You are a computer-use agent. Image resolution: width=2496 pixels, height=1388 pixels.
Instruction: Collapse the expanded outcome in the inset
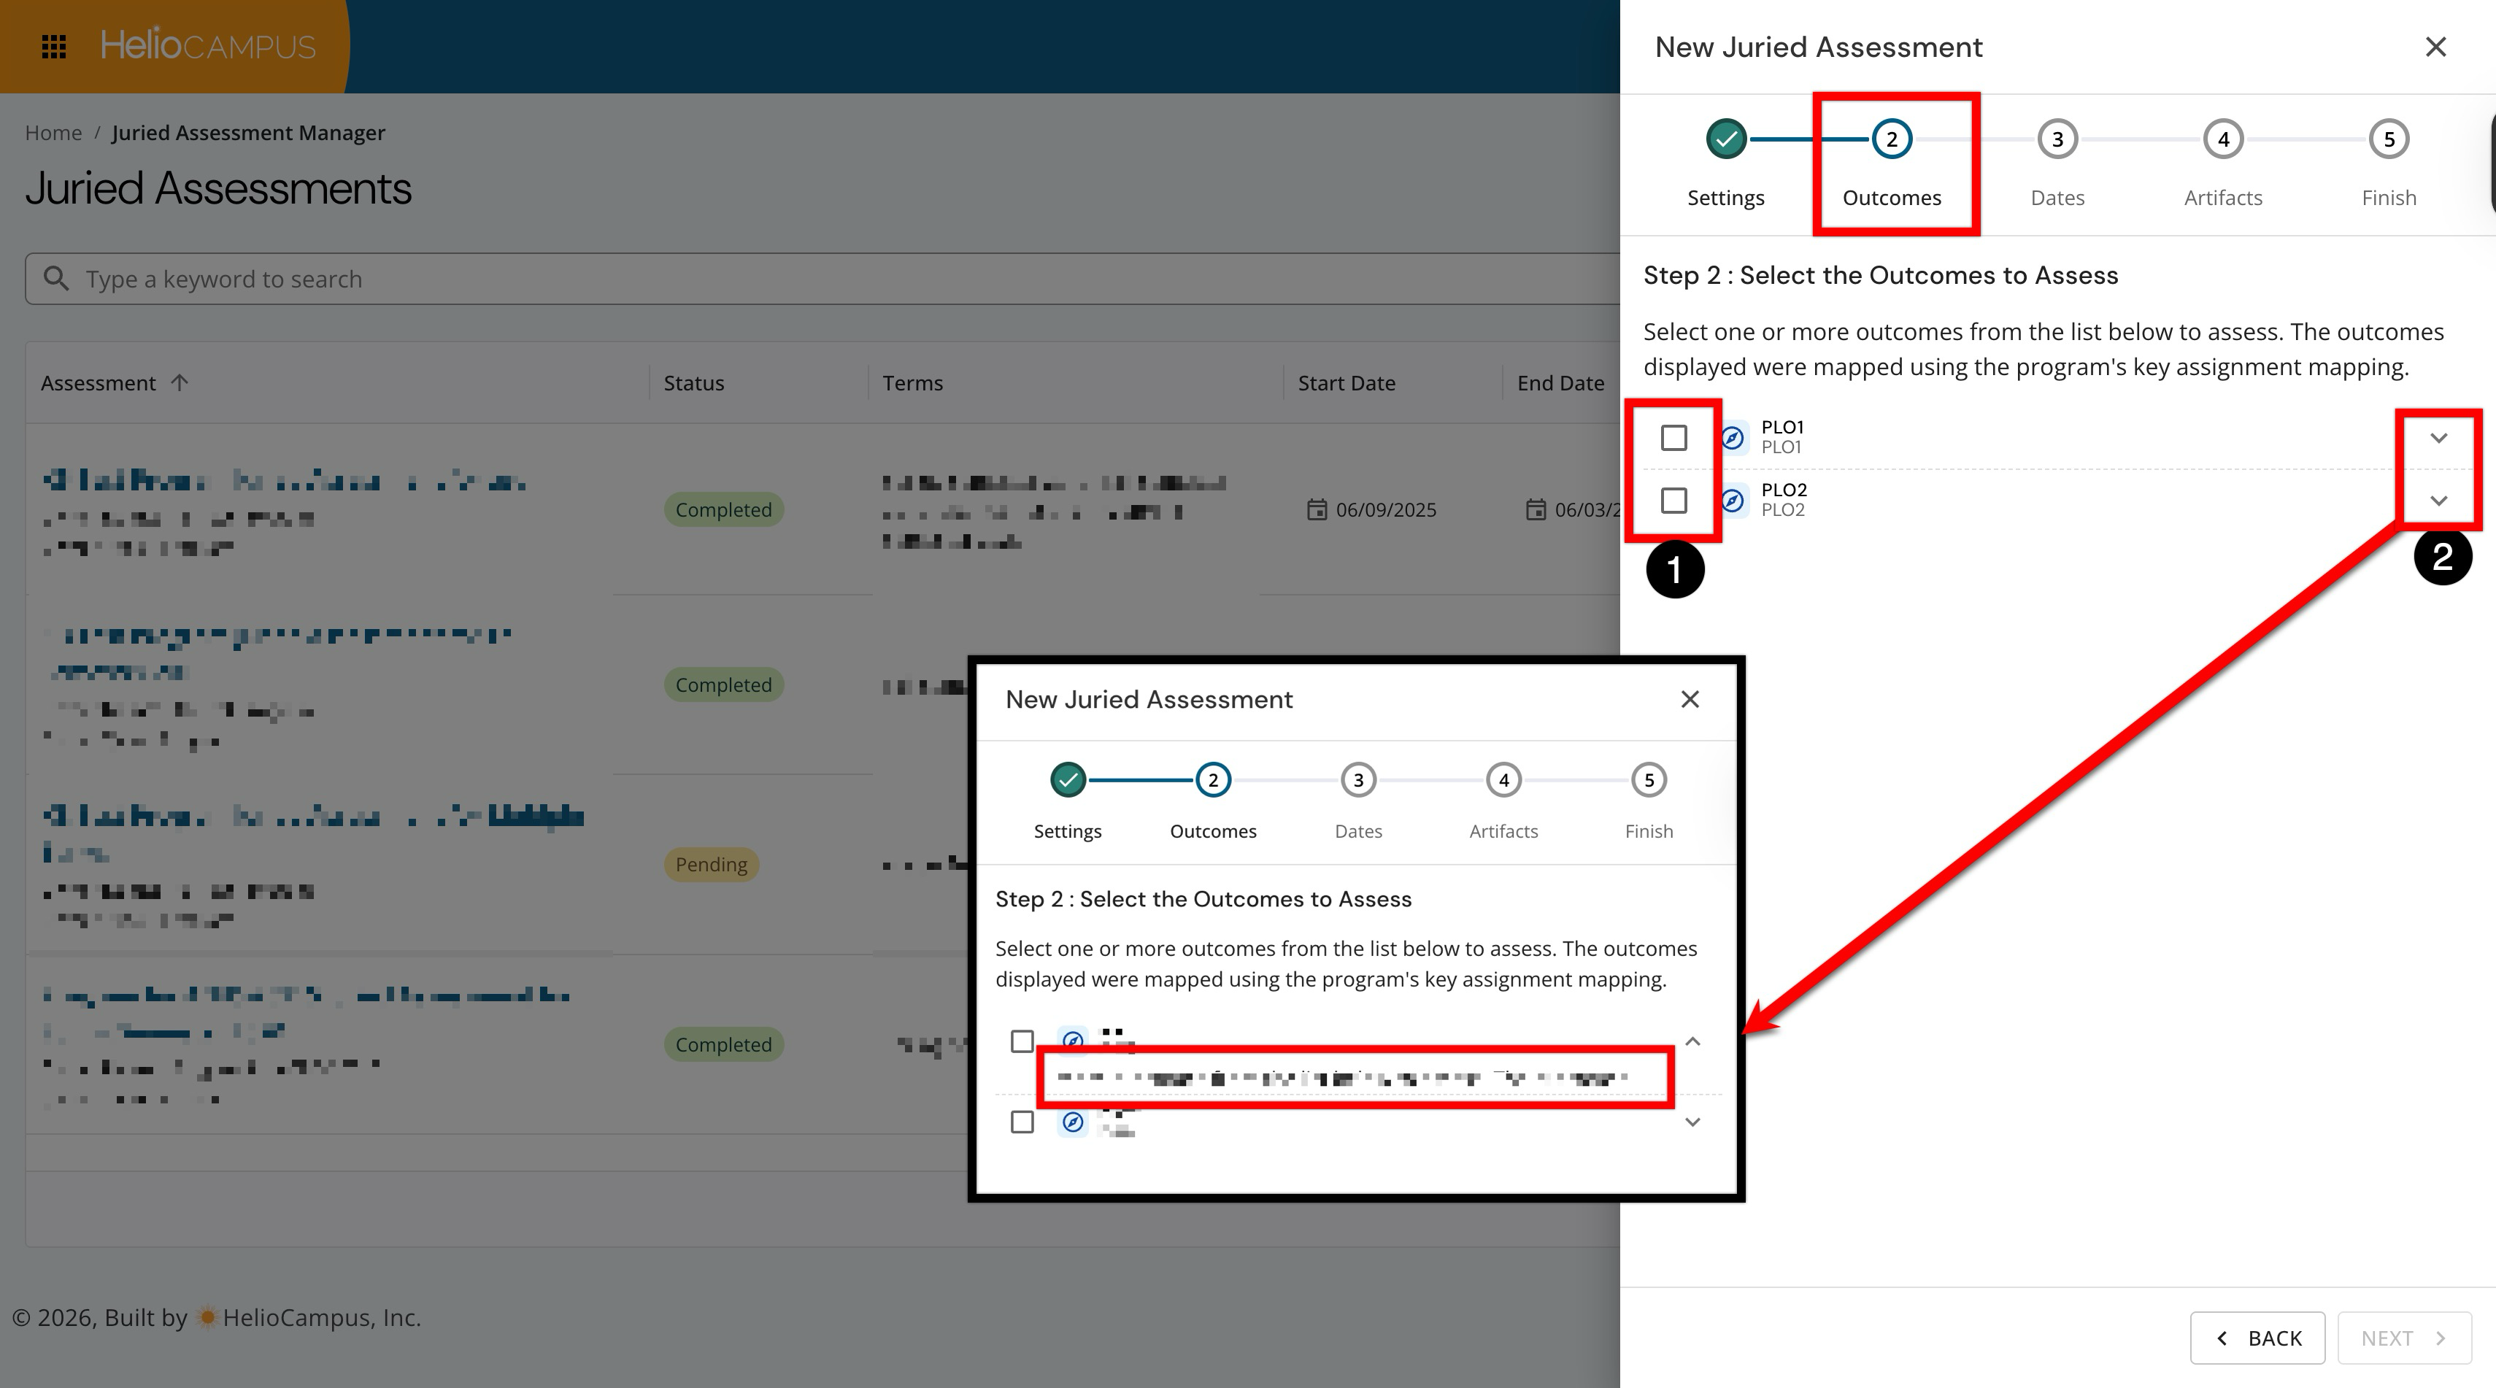pyautogui.click(x=1692, y=1041)
